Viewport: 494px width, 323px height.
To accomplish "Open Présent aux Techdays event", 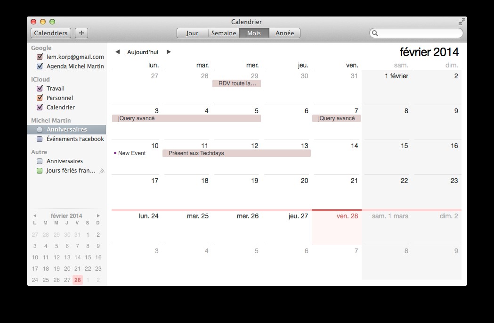I will (236, 153).
